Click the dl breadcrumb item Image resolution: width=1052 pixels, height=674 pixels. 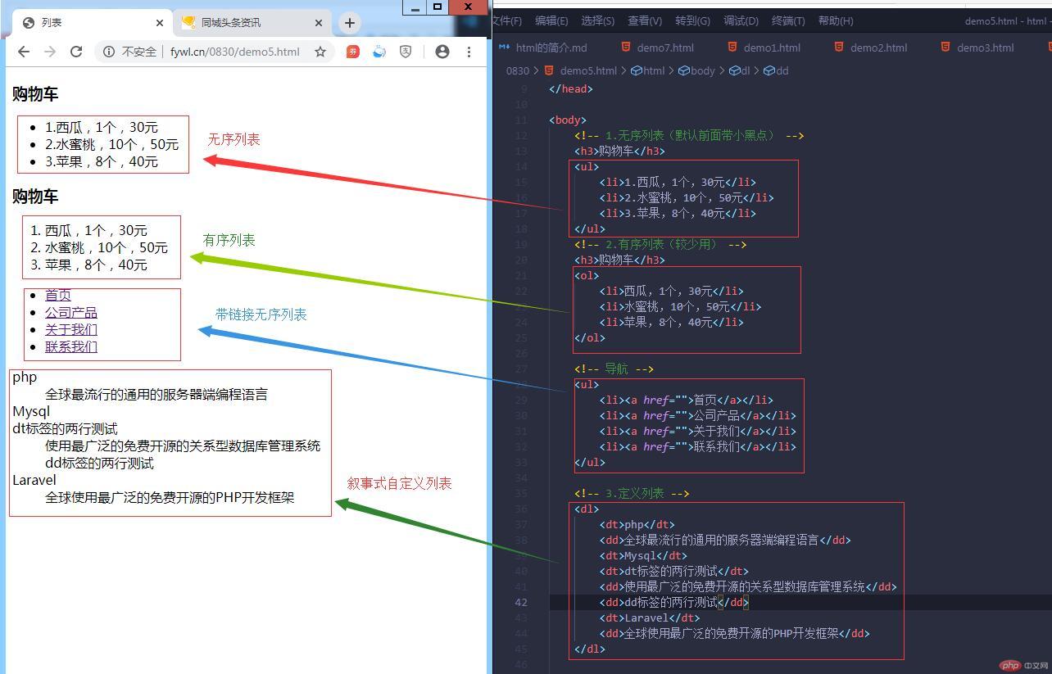[x=739, y=71]
